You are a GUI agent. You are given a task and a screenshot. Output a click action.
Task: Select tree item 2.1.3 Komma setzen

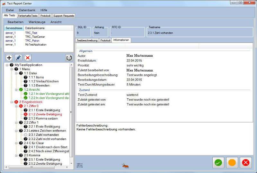[43, 119]
